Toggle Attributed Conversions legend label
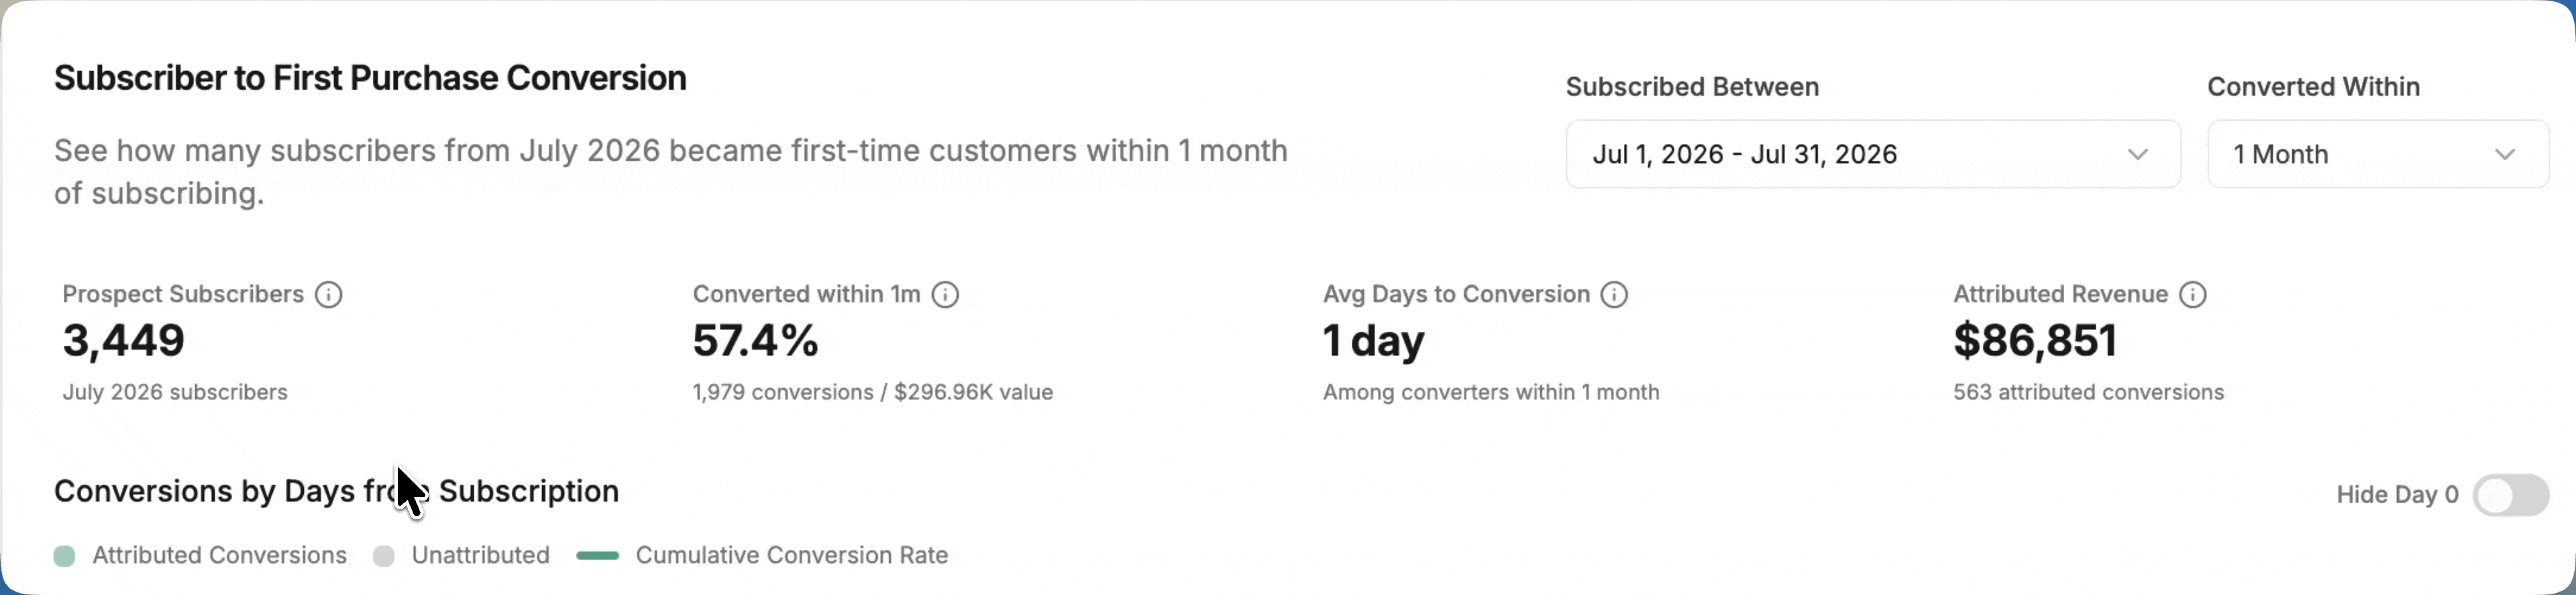 click(219, 555)
